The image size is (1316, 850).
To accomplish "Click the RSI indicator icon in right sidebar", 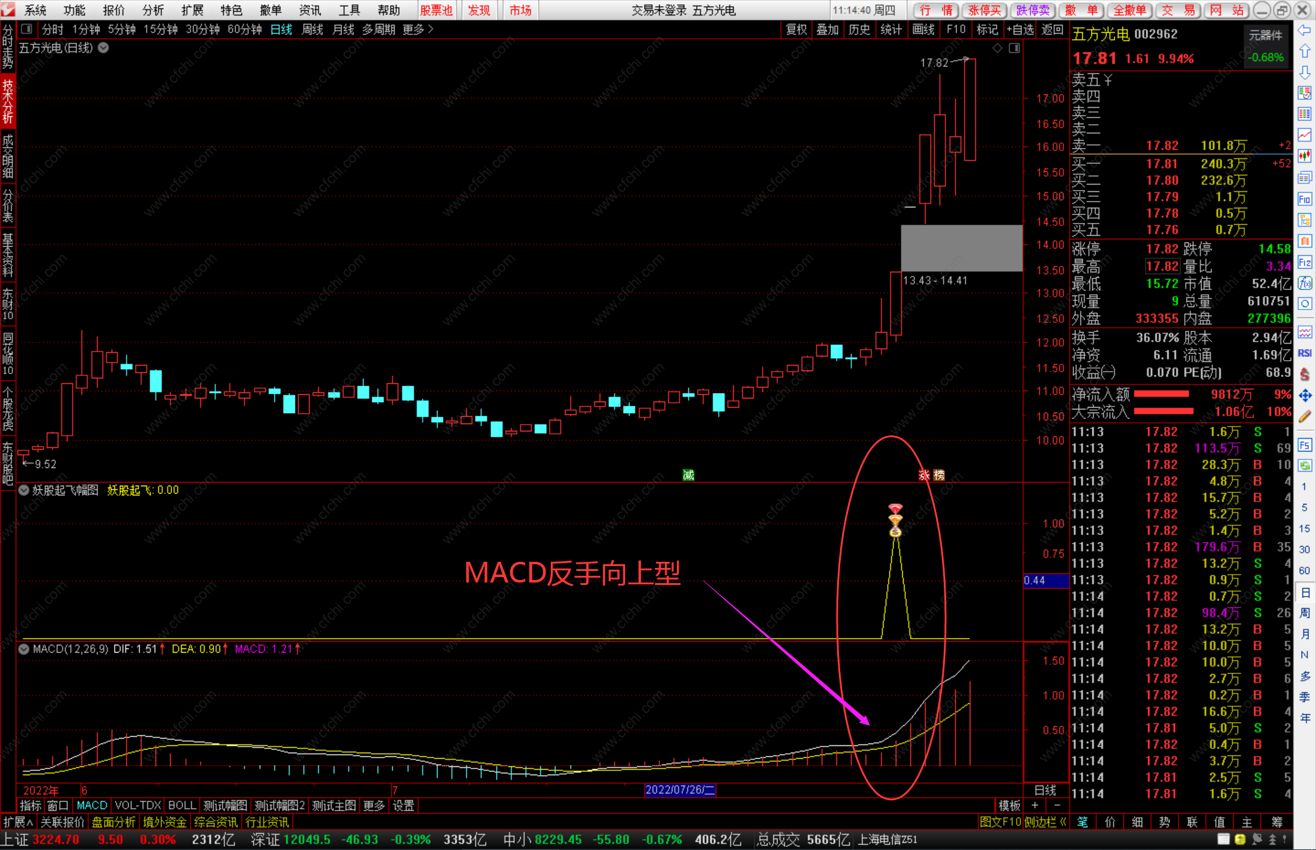I will click(1304, 353).
